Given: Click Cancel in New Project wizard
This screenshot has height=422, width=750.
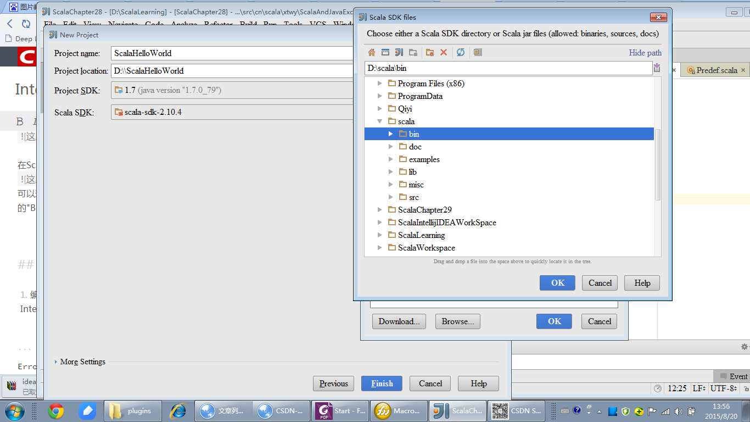Looking at the screenshot, I should tap(430, 384).
